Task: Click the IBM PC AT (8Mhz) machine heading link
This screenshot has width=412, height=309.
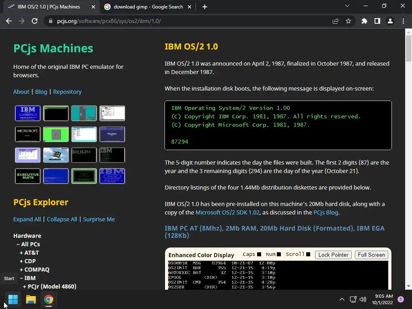Action: click(274, 232)
